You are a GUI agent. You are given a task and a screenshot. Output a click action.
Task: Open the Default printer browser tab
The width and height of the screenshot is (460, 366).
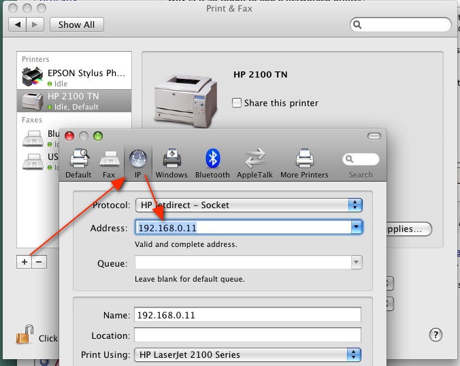point(79,164)
